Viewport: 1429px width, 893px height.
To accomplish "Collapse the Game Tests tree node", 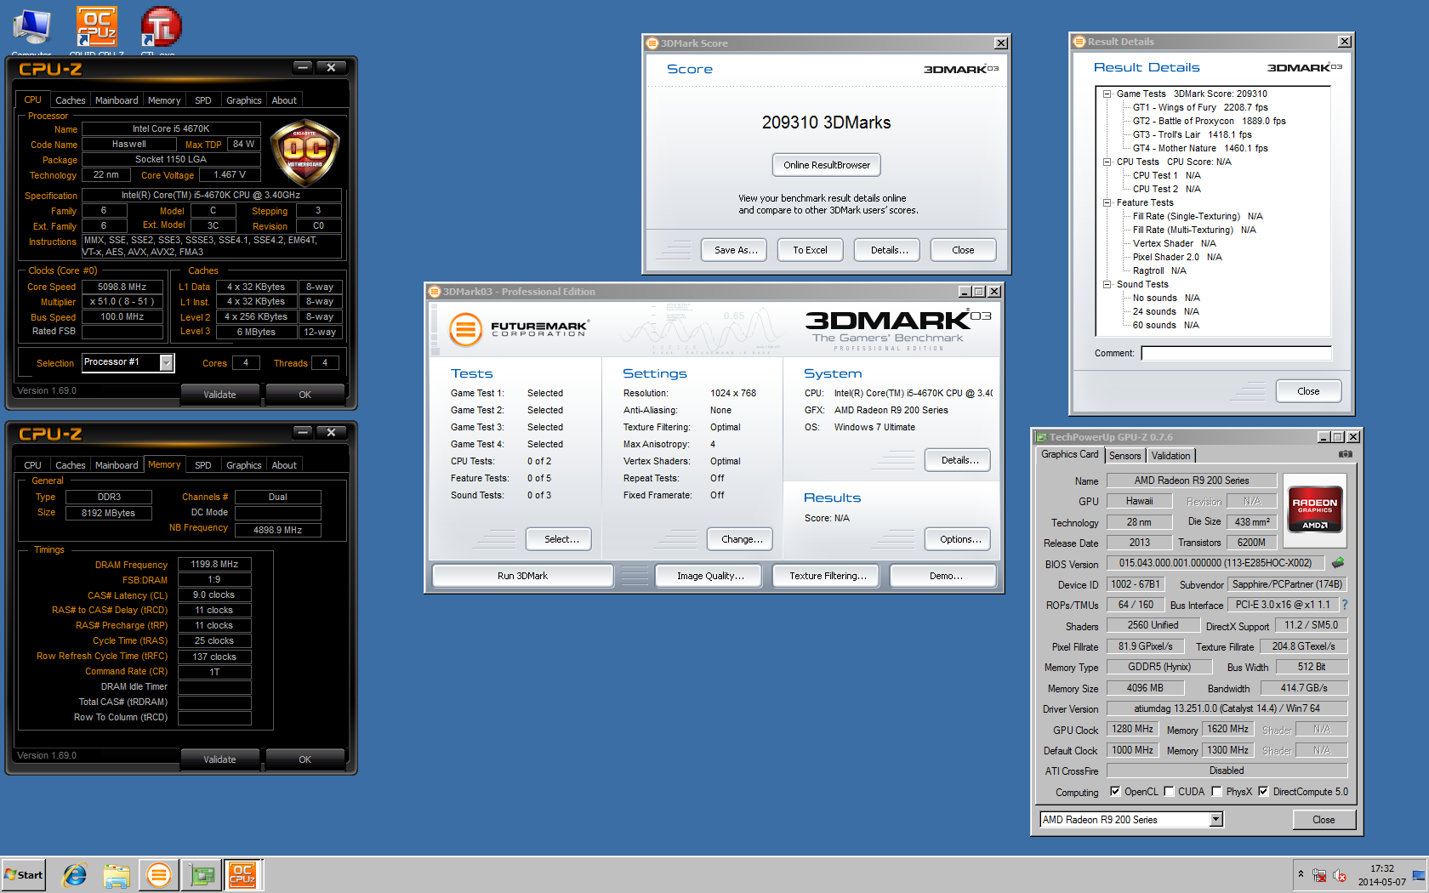I will [x=1107, y=94].
